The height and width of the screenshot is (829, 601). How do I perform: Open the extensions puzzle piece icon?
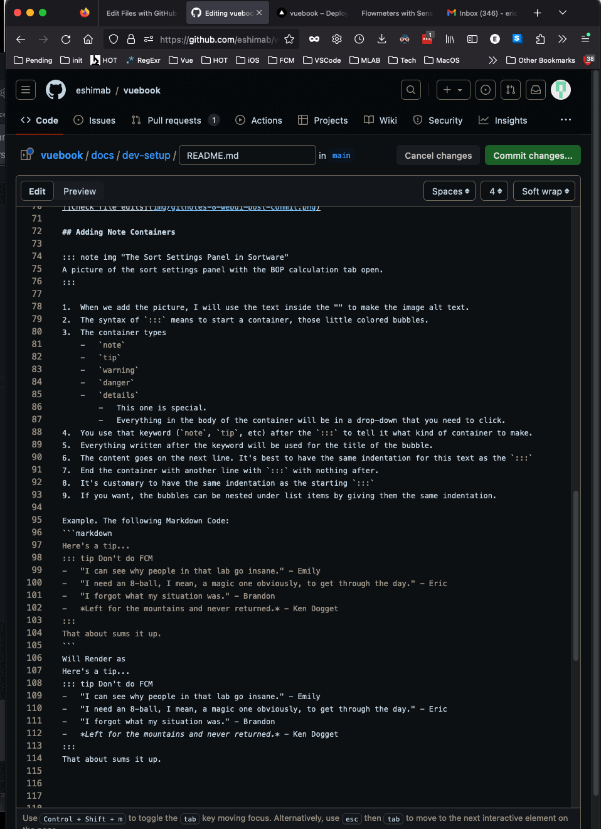[540, 39]
